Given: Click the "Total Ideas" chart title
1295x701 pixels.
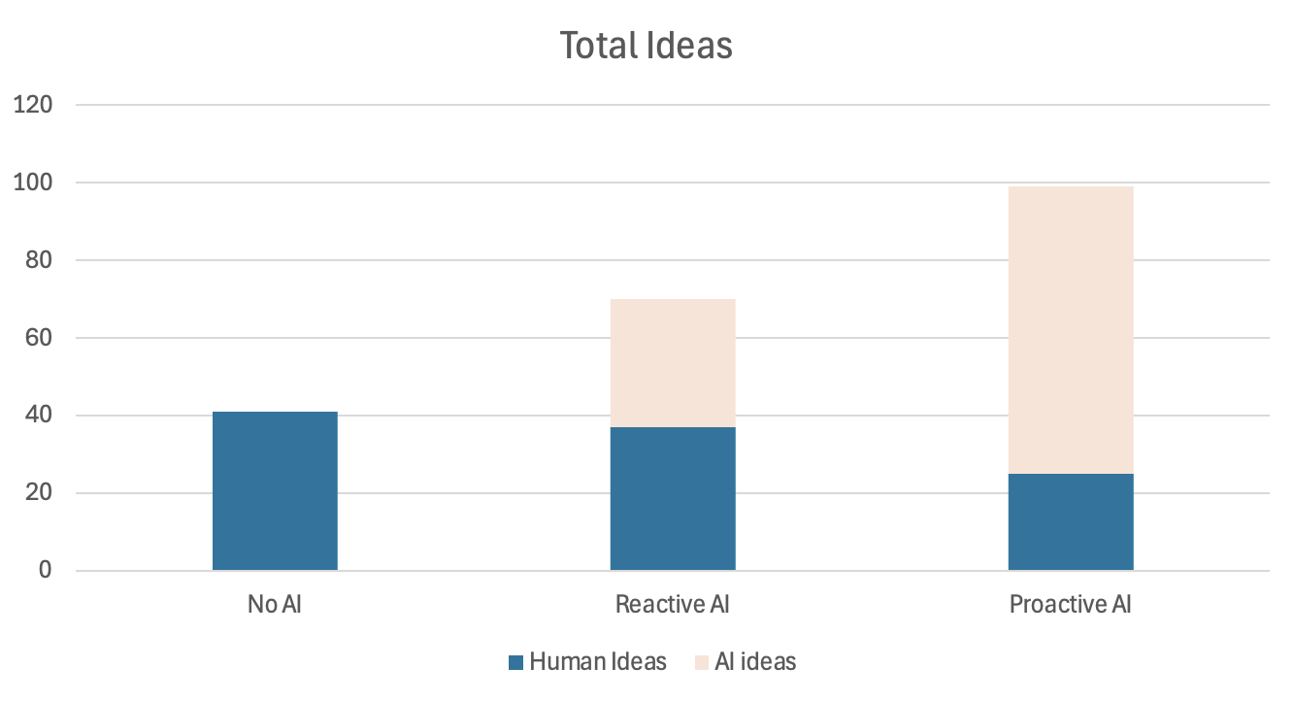Looking at the screenshot, I should 647,46.
